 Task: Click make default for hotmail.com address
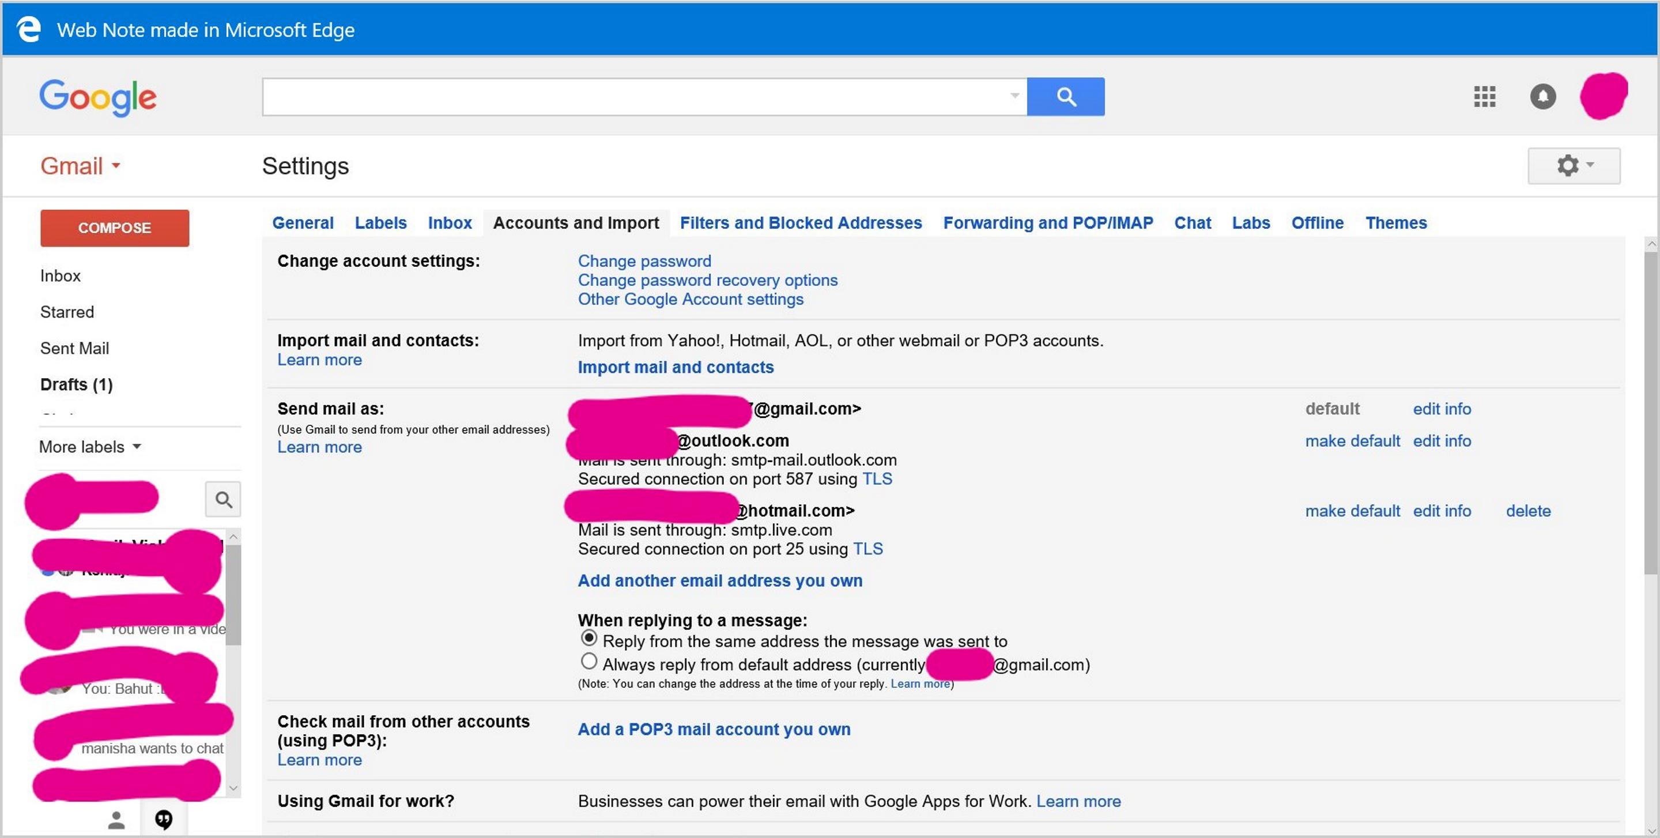point(1353,511)
